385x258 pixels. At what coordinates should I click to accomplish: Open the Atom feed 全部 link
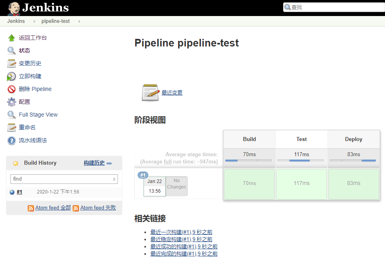tap(53, 208)
